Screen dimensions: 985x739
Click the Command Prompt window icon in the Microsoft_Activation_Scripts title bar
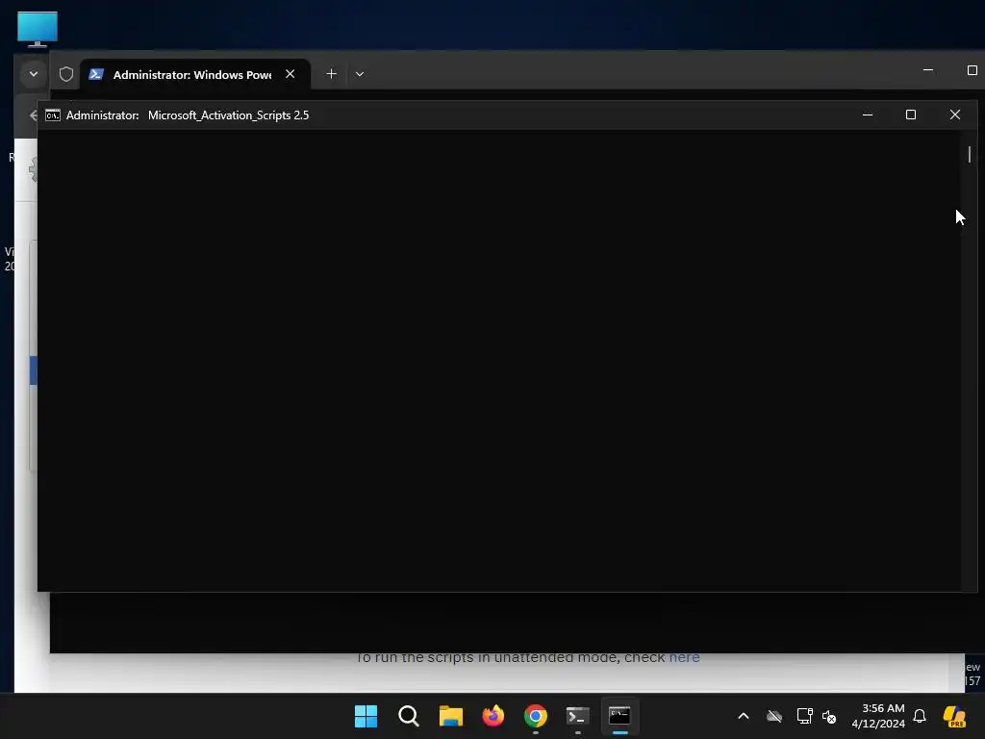(53, 115)
